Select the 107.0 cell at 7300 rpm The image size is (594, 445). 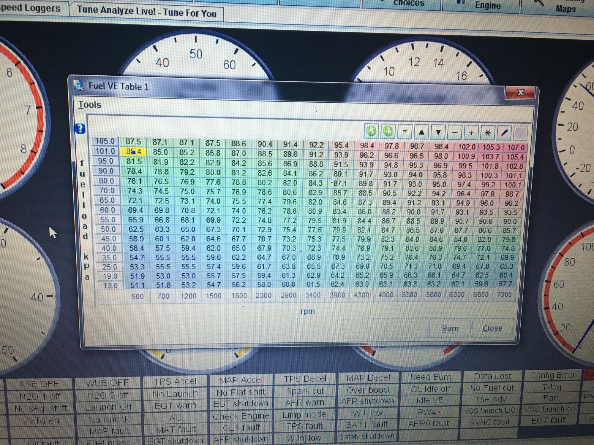[x=516, y=147]
